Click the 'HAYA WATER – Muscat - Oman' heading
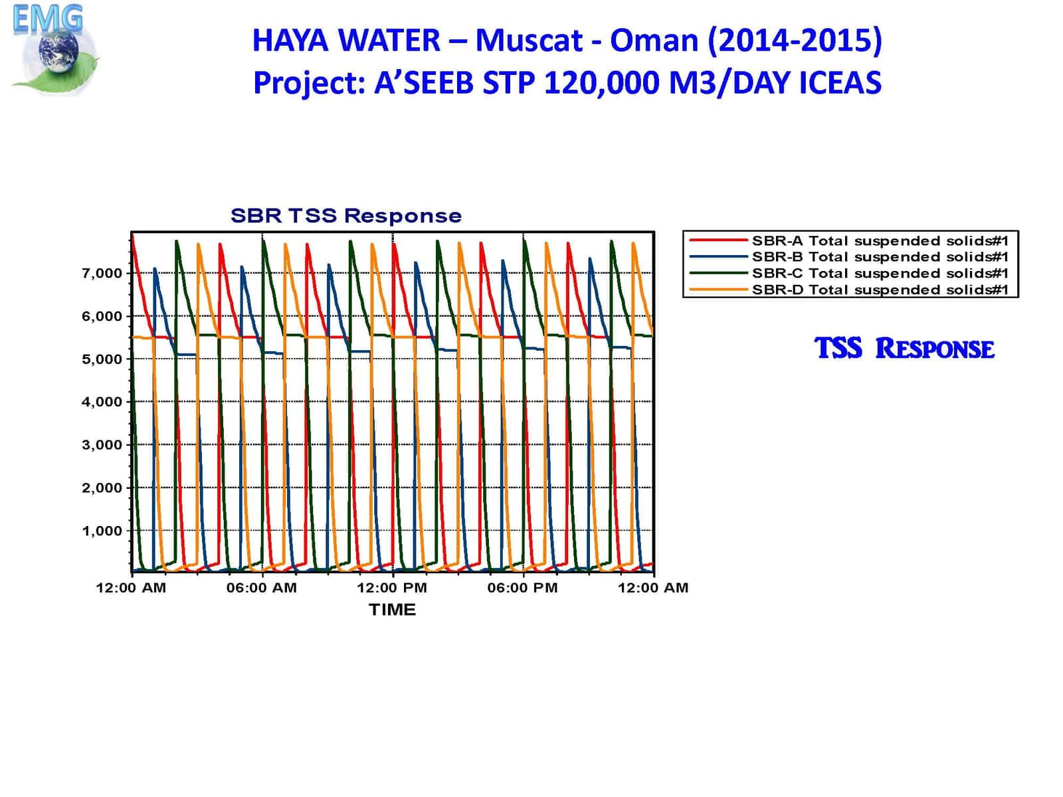The image size is (1063, 797). [x=567, y=41]
